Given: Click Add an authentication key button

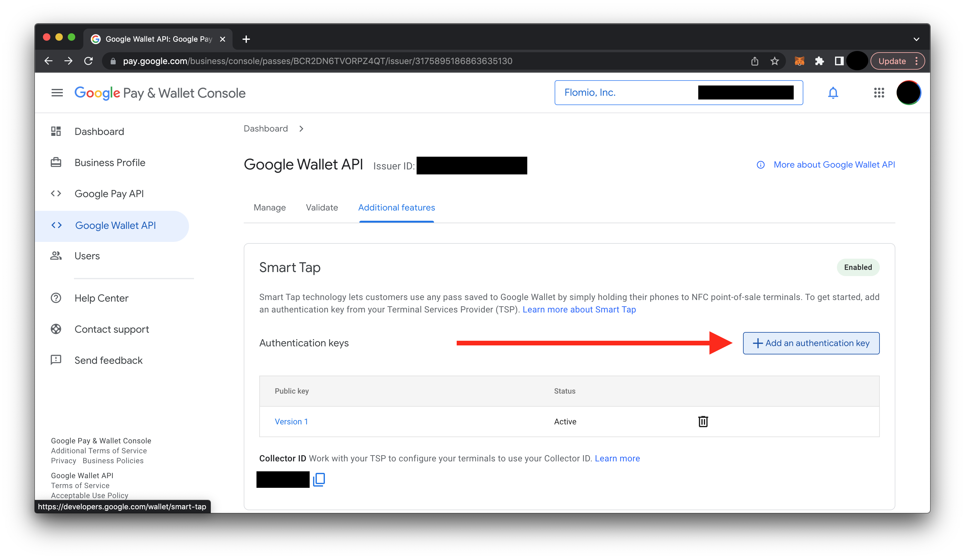Looking at the screenshot, I should [811, 343].
